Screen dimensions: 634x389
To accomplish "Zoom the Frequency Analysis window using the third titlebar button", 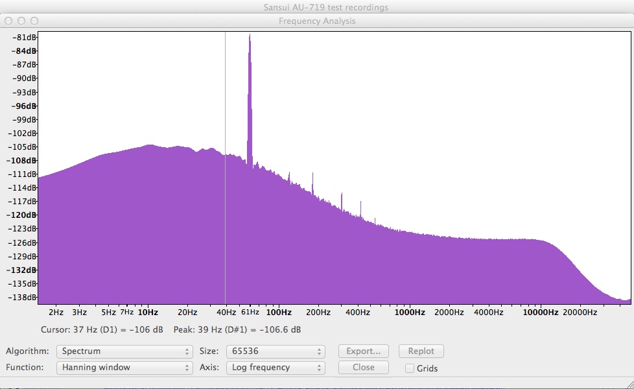I will (34, 21).
